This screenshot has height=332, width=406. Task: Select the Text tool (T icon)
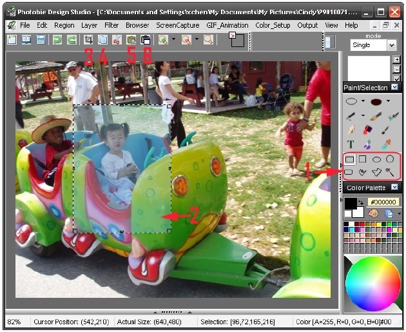(351, 144)
